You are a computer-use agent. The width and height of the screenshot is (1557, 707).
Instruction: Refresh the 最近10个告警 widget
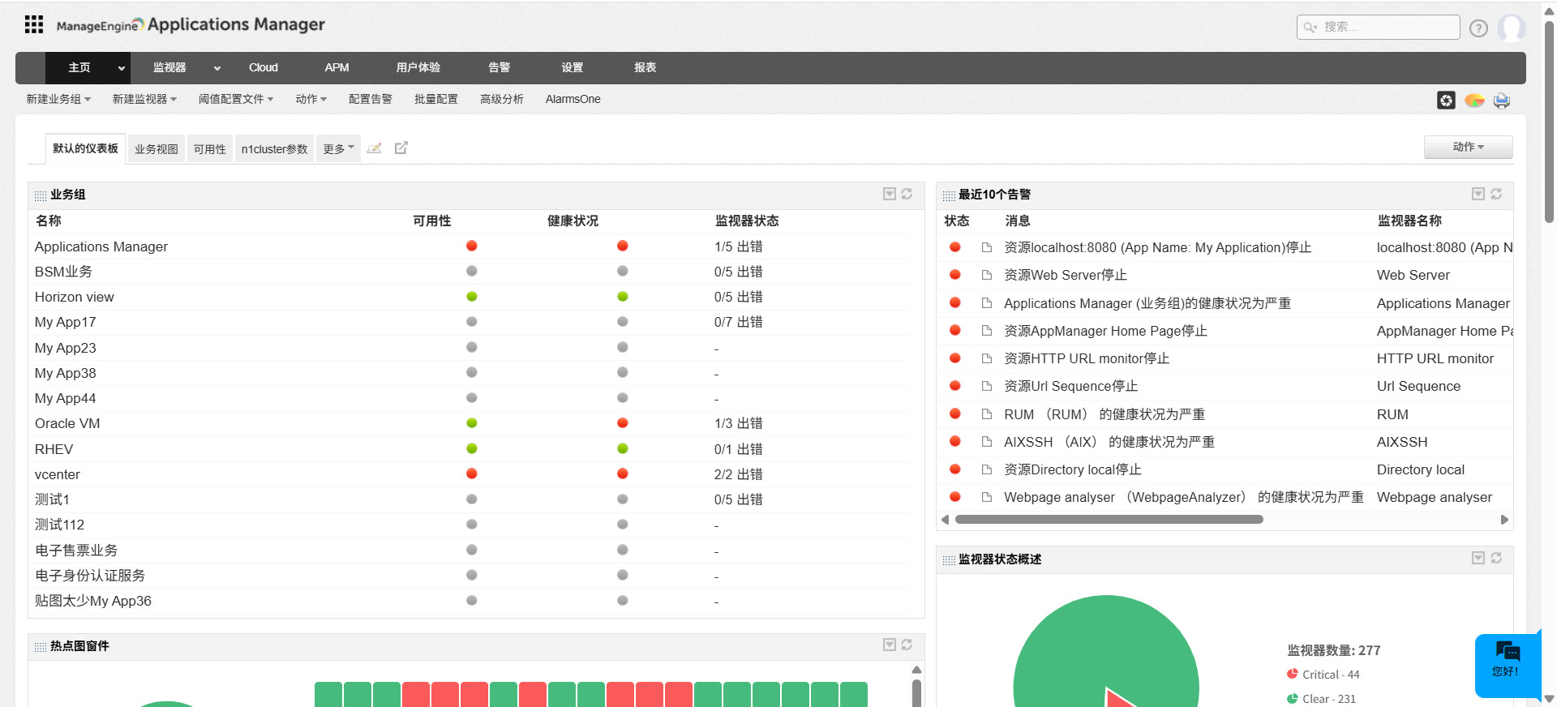point(1496,194)
